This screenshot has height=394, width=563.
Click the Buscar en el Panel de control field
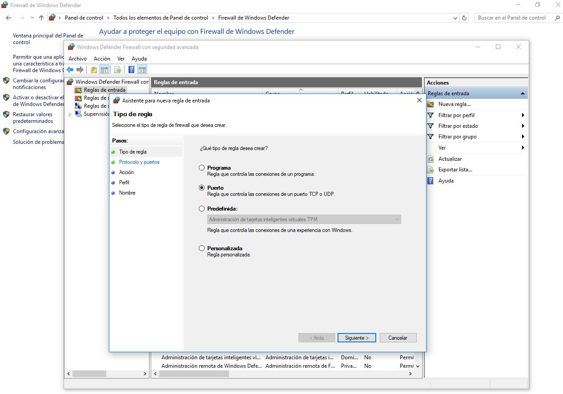tap(515, 18)
